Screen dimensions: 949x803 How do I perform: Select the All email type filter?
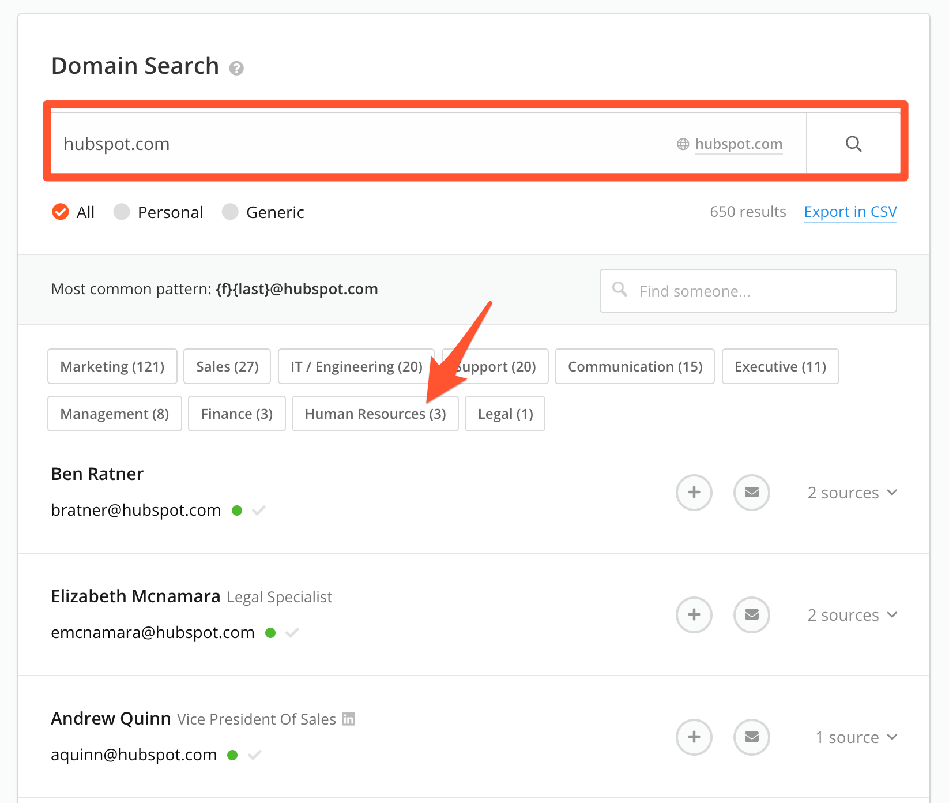pos(73,212)
